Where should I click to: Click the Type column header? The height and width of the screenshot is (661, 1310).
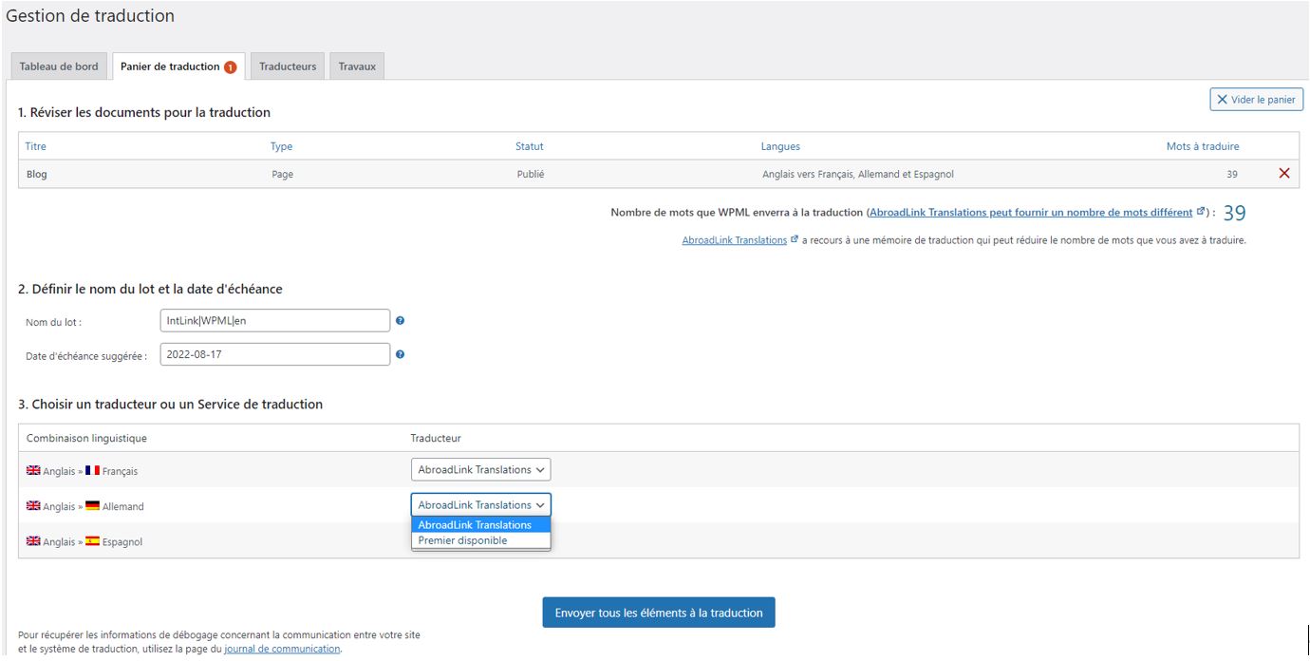(282, 146)
